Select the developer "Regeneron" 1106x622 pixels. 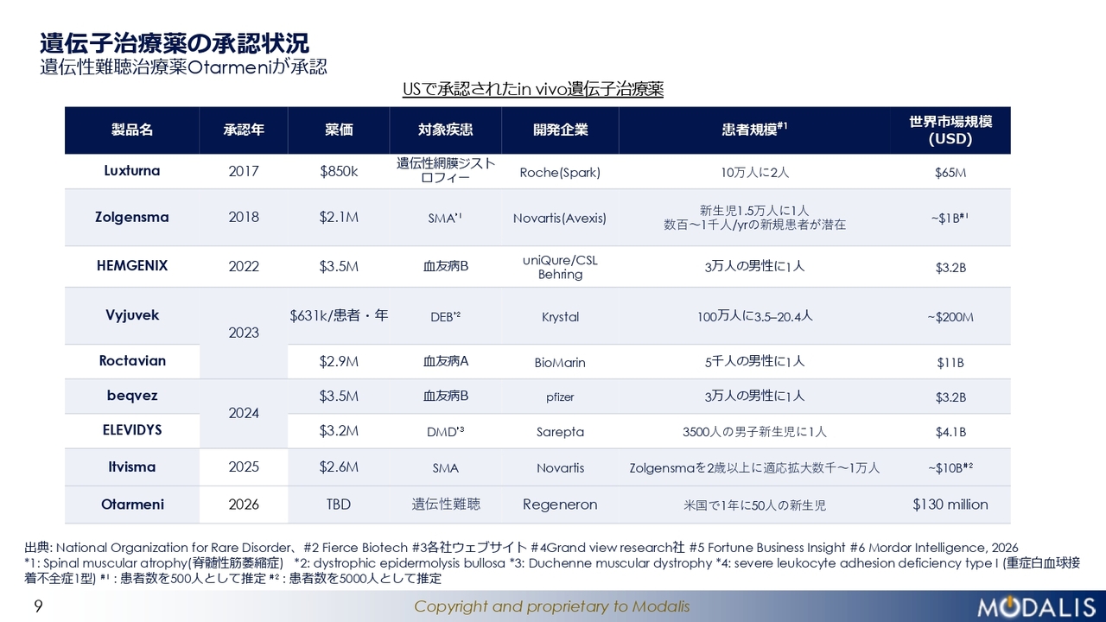point(560,505)
